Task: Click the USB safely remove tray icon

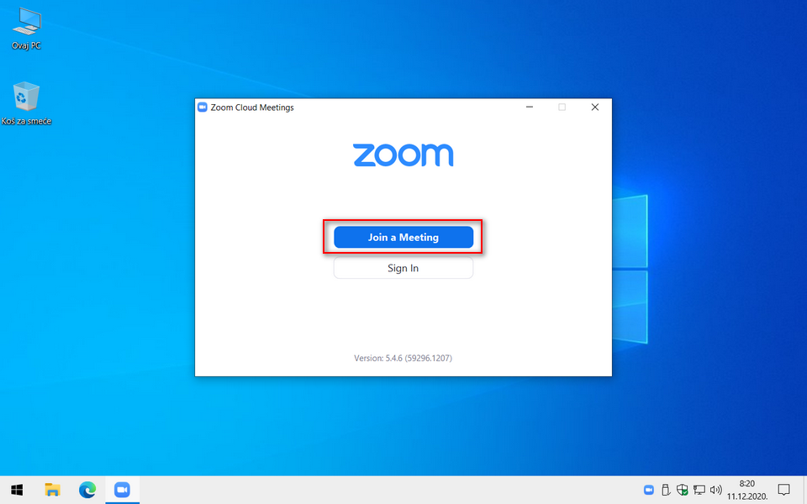Action: pos(666,490)
